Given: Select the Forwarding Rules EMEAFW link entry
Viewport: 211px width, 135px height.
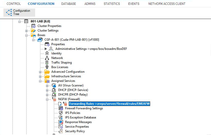Looking at the screenshot, I should coord(109,104).
